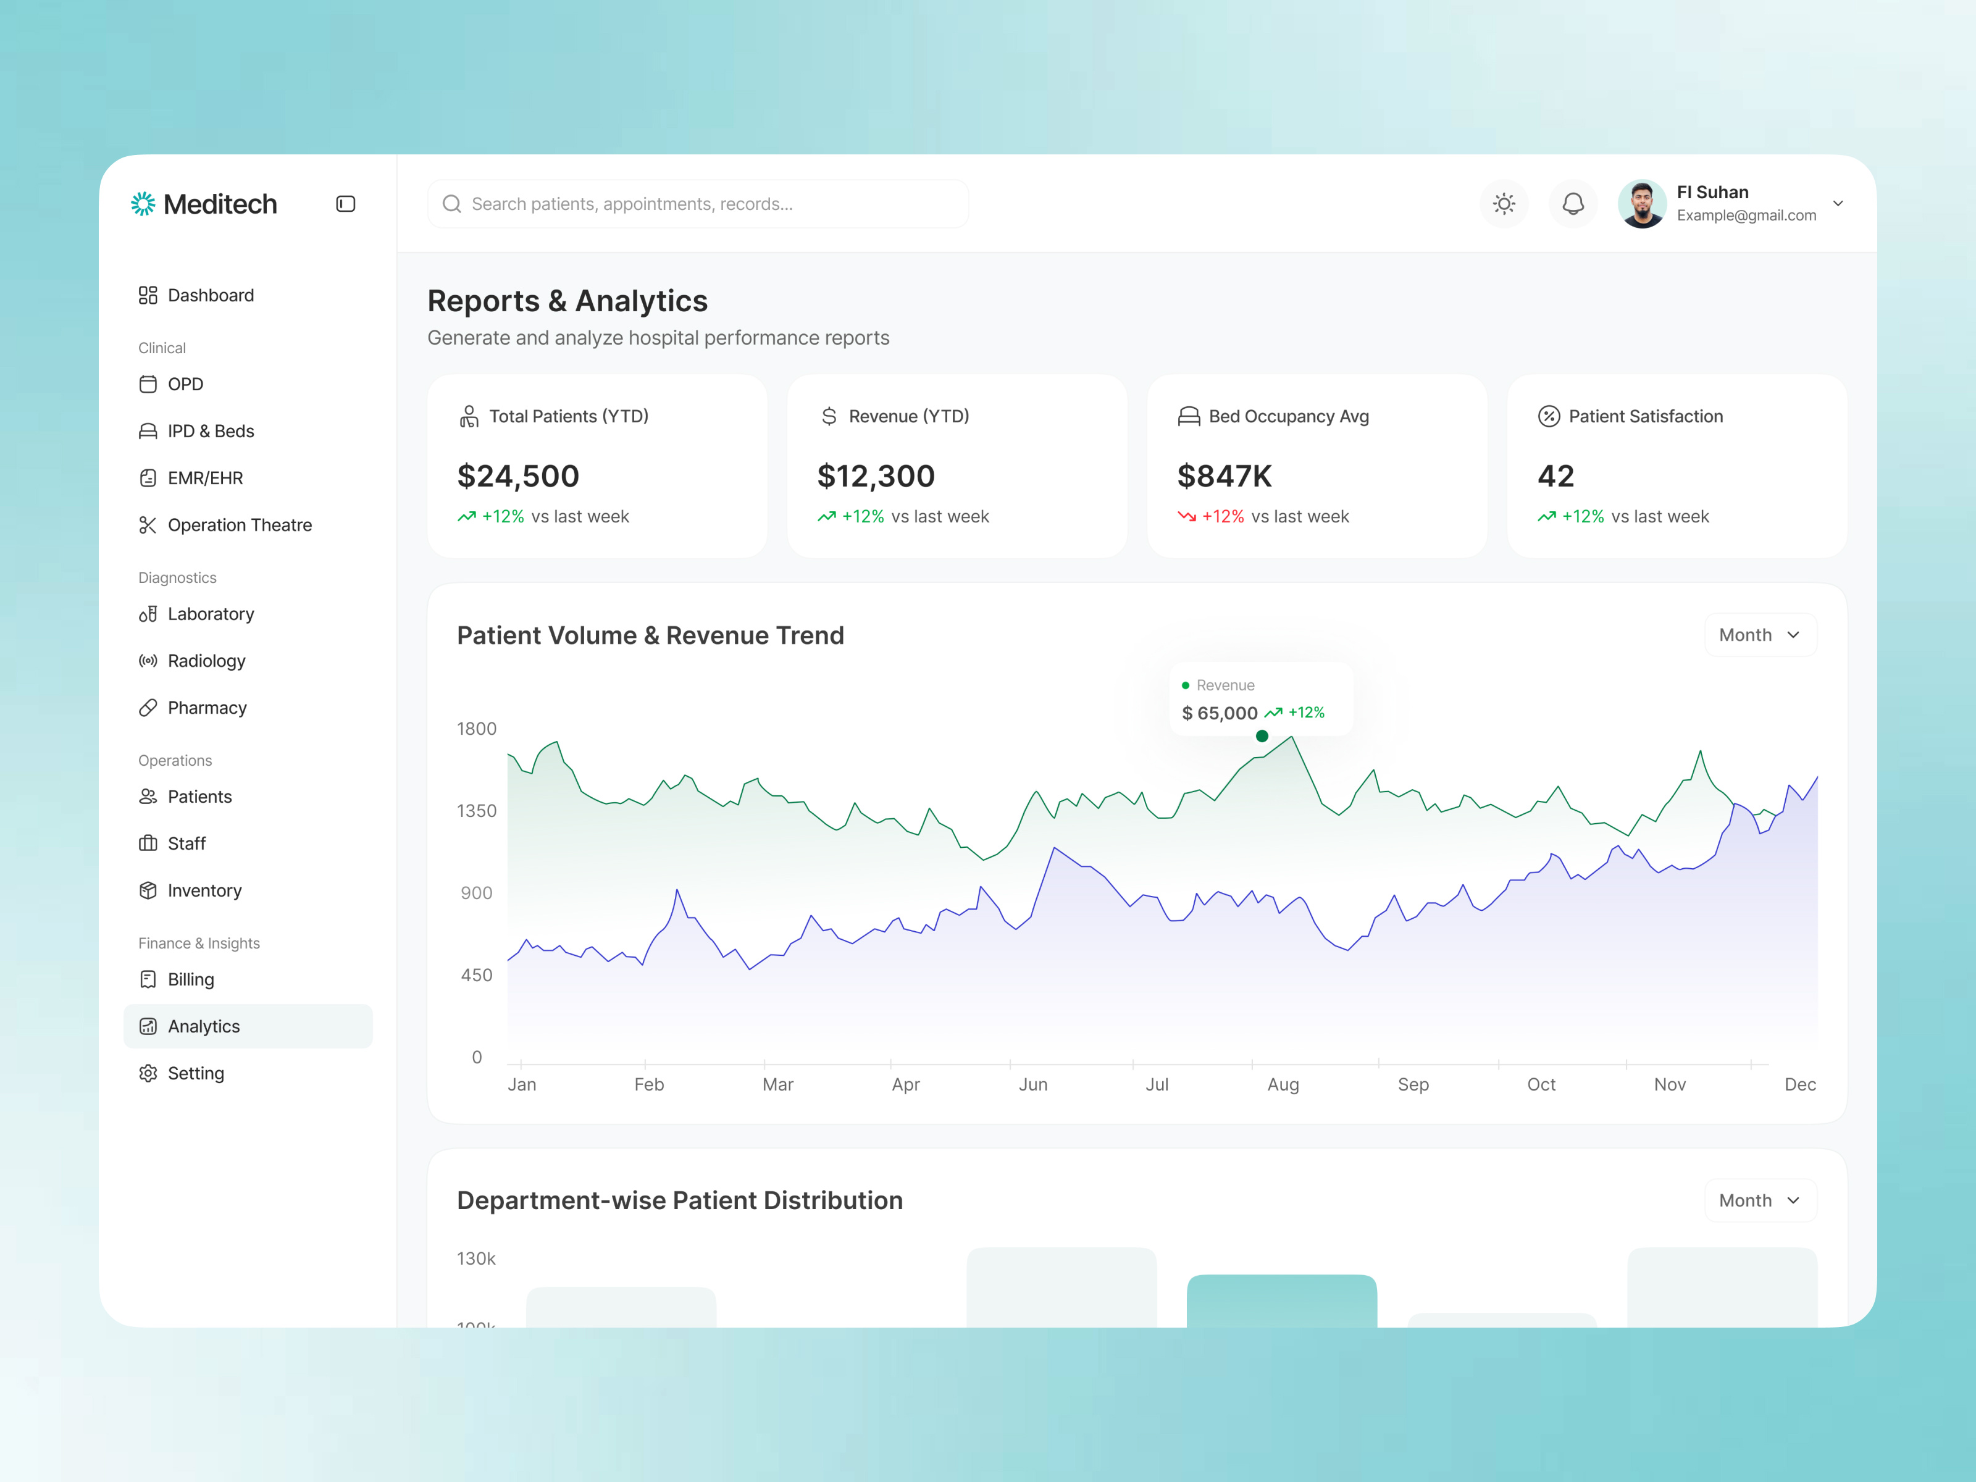Click the Jan label on the chart axis
This screenshot has height=1482, width=1976.
(522, 1084)
